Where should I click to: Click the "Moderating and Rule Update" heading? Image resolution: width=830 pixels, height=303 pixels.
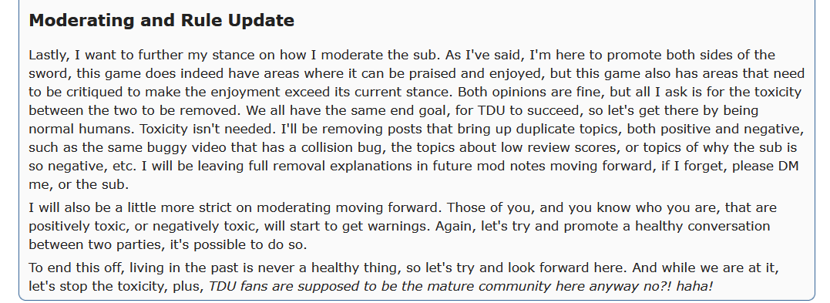(x=161, y=20)
